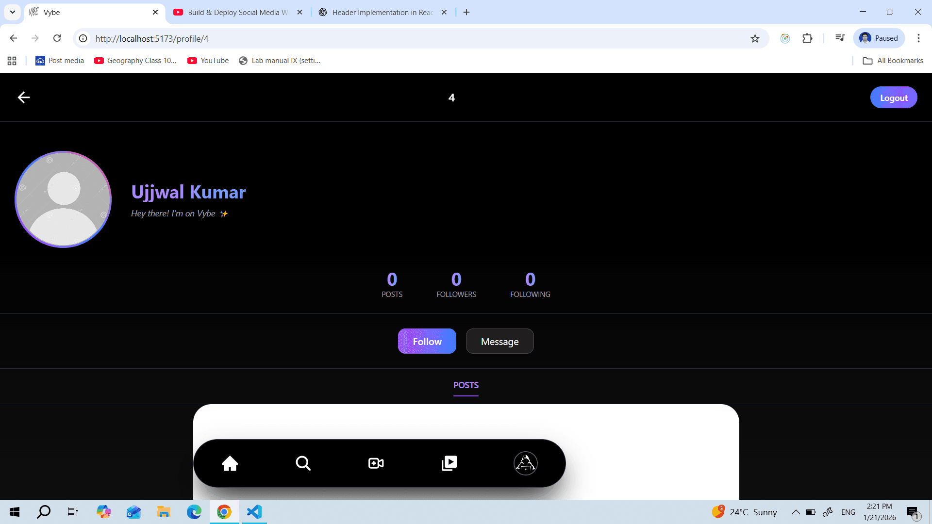Click the bookmark star in the address bar
Viewport: 932px width, 524px height.
(755, 38)
